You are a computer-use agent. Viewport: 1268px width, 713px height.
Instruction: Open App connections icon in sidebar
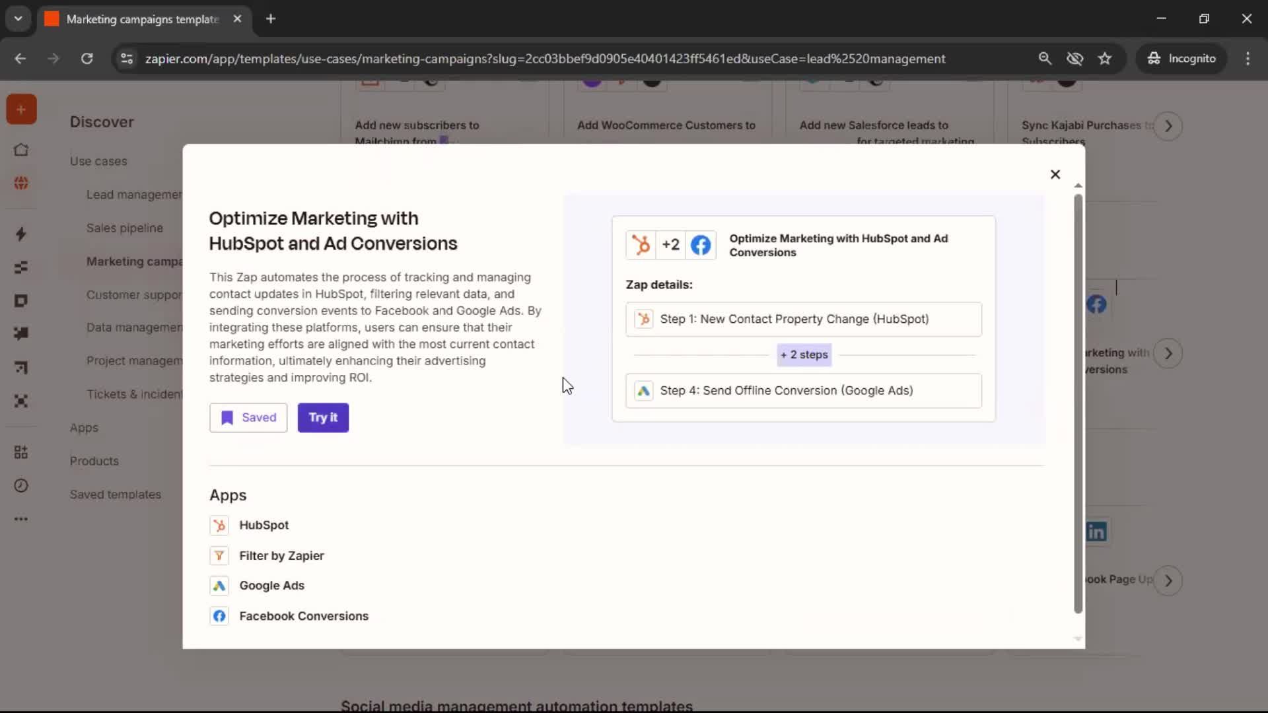(x=21, y=452)
